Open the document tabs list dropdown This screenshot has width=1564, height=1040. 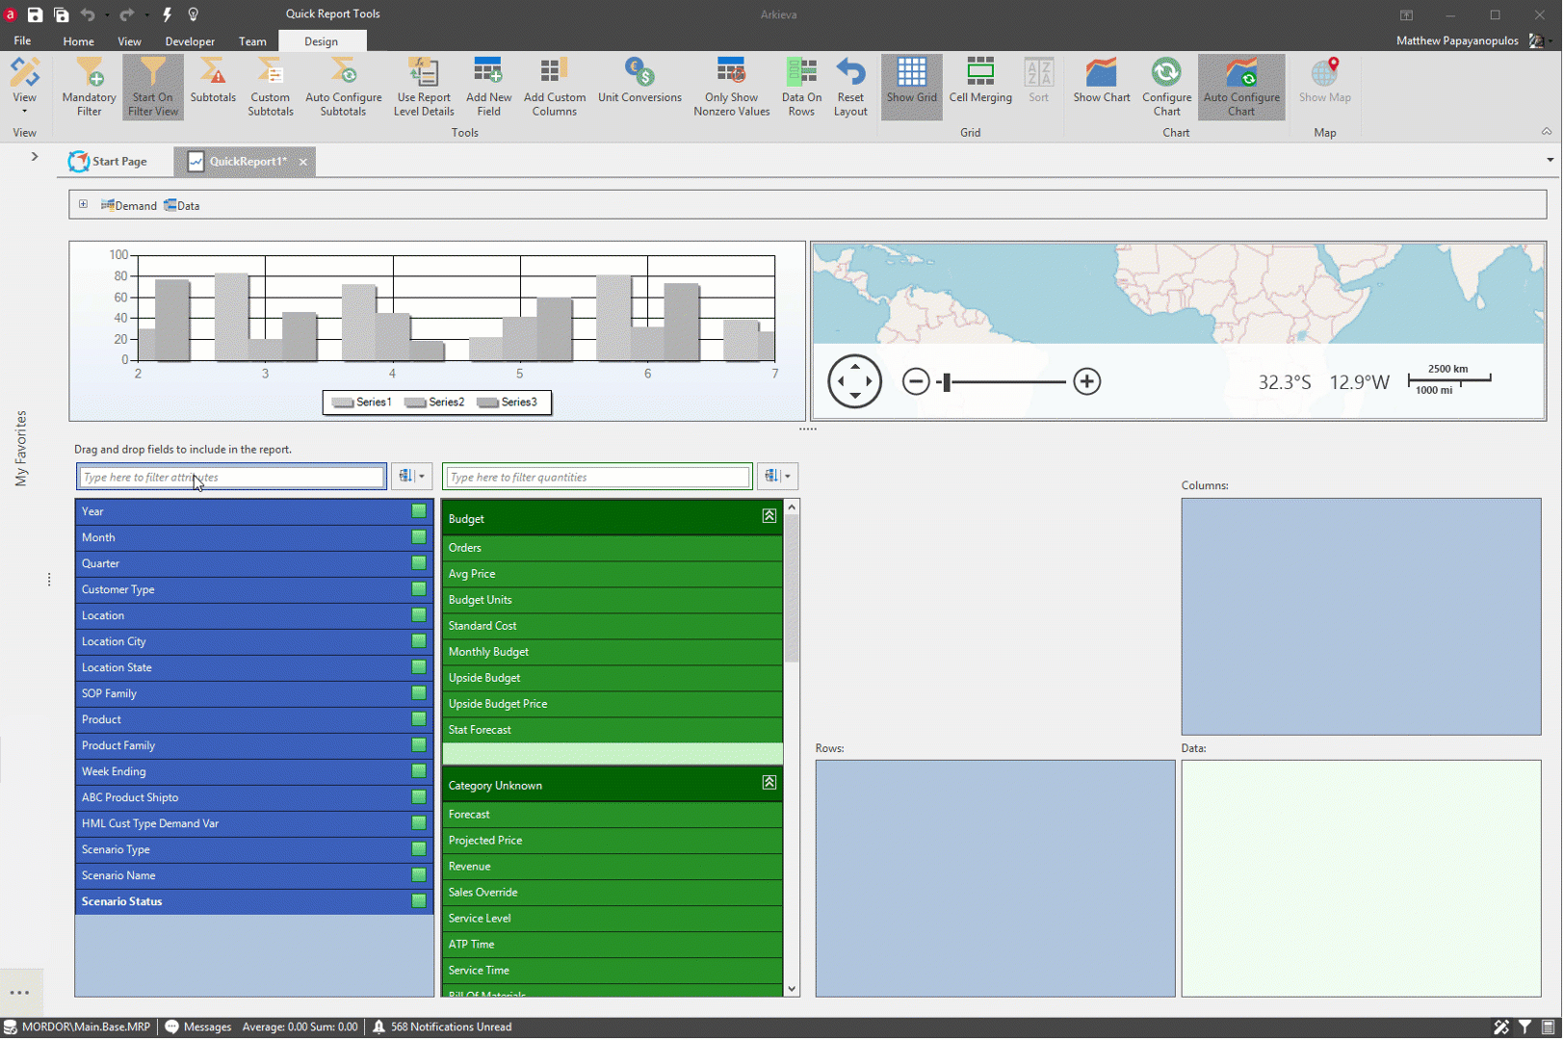pyautogui.click(x=1550, y=160)
